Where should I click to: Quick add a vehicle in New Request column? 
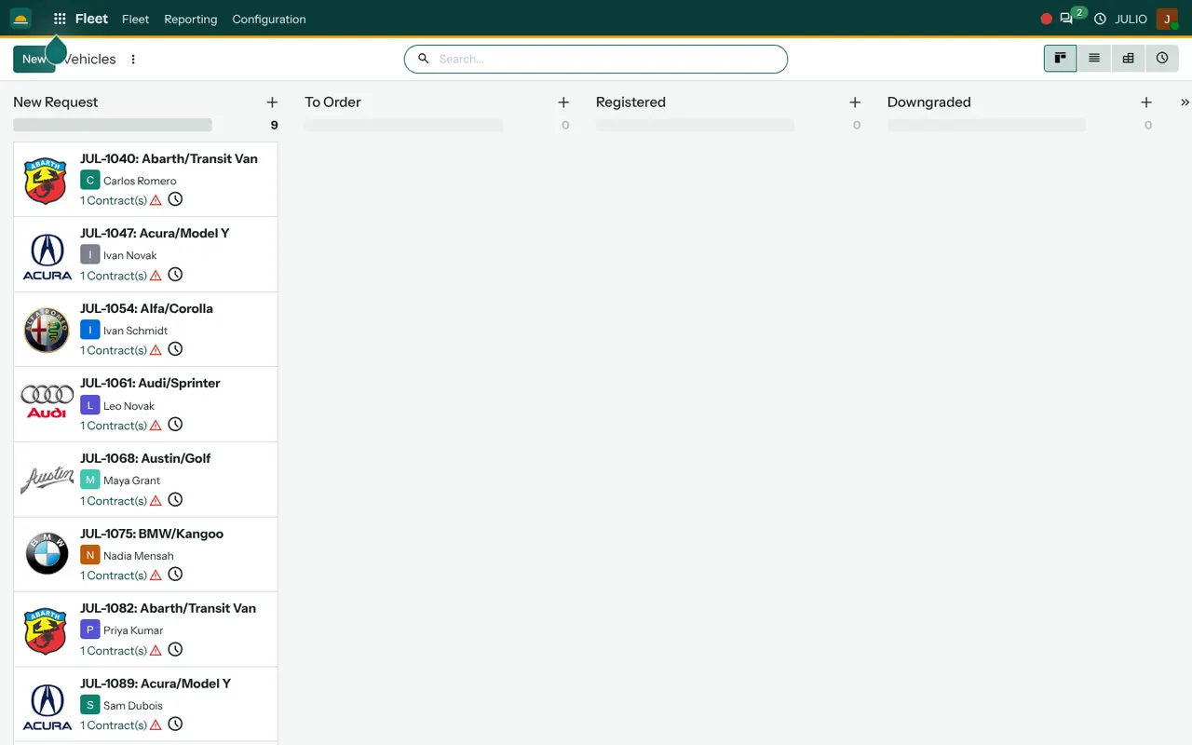pos(272,102)
